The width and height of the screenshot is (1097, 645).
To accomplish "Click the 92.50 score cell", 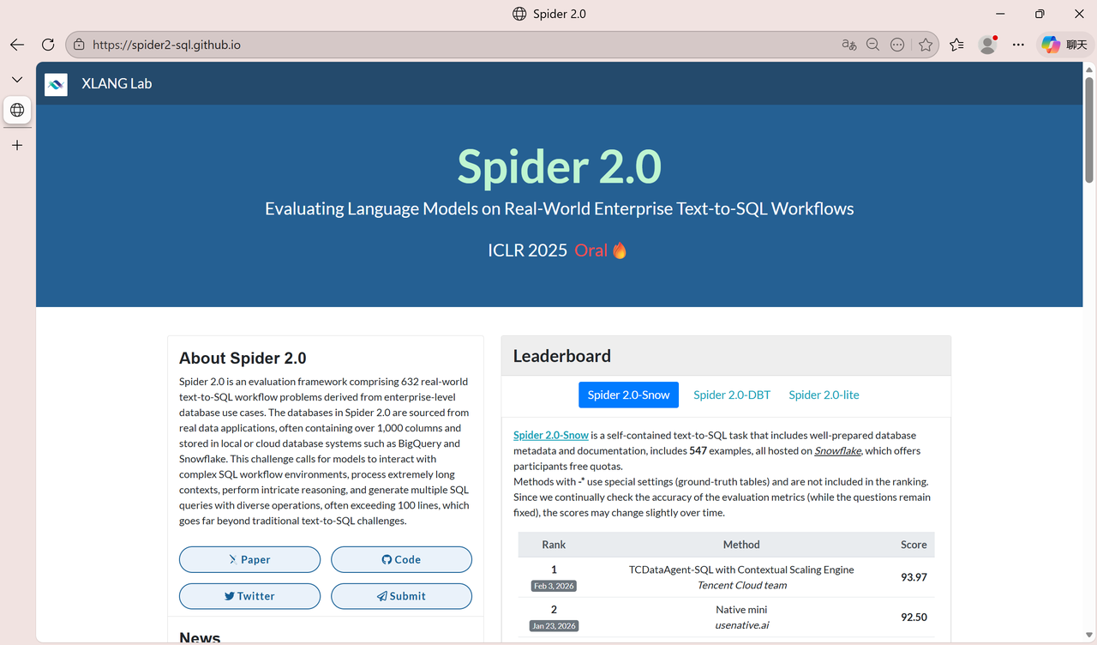I will (x=914, y=618).
